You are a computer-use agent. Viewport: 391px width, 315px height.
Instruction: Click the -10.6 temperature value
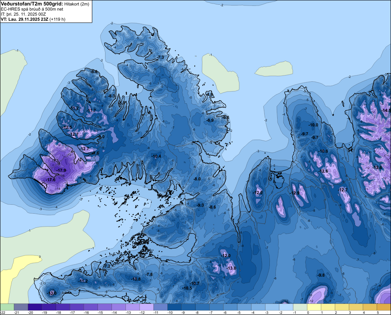tap(323, 151)
